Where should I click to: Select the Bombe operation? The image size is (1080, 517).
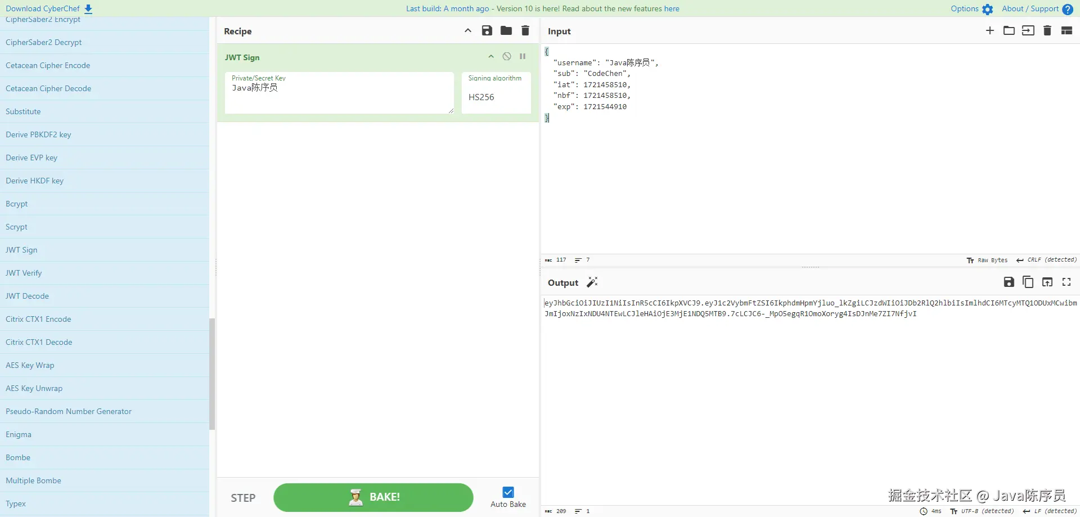pyautogui.click(x=104, y=457)
